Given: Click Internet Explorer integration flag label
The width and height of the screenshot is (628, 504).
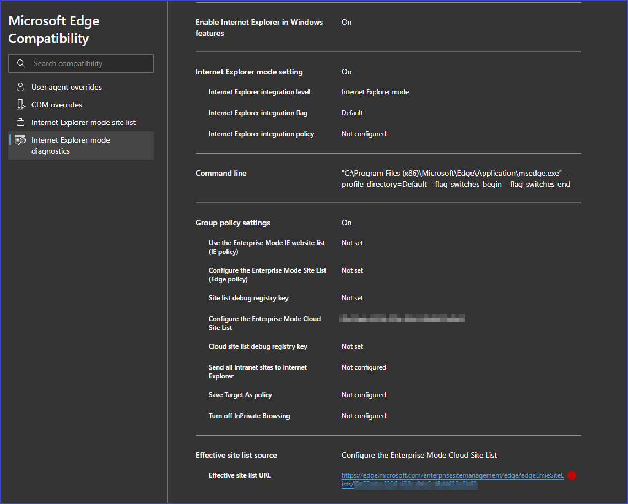Looking at the screenshot, I should click(258, 113).
